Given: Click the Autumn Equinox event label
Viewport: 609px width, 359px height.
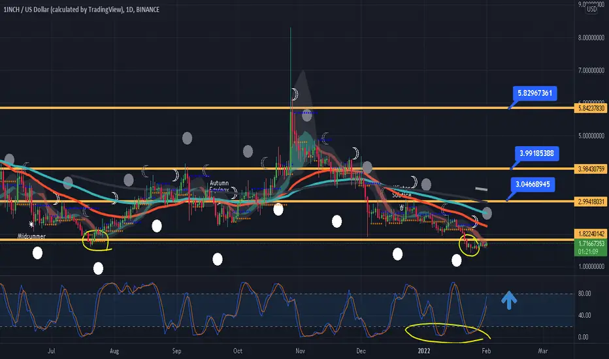Looking at the screenshot, I should tap(219, 186).
